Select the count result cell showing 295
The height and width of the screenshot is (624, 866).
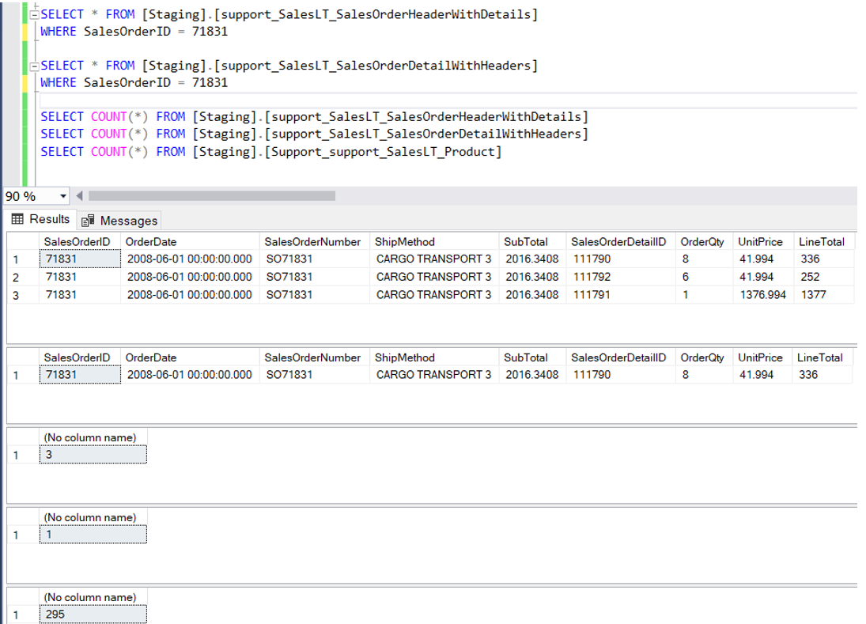coord(91,615)
